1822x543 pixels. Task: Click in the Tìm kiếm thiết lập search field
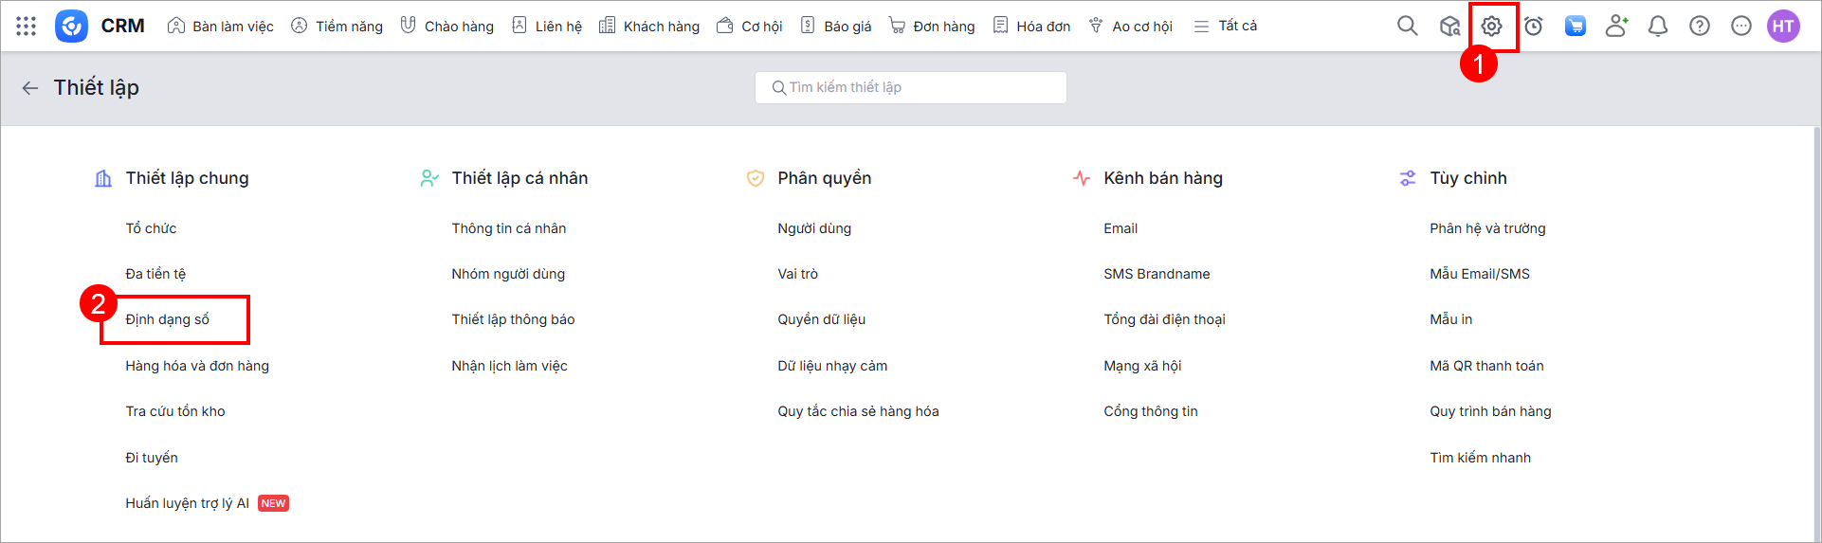click(910, 87)
